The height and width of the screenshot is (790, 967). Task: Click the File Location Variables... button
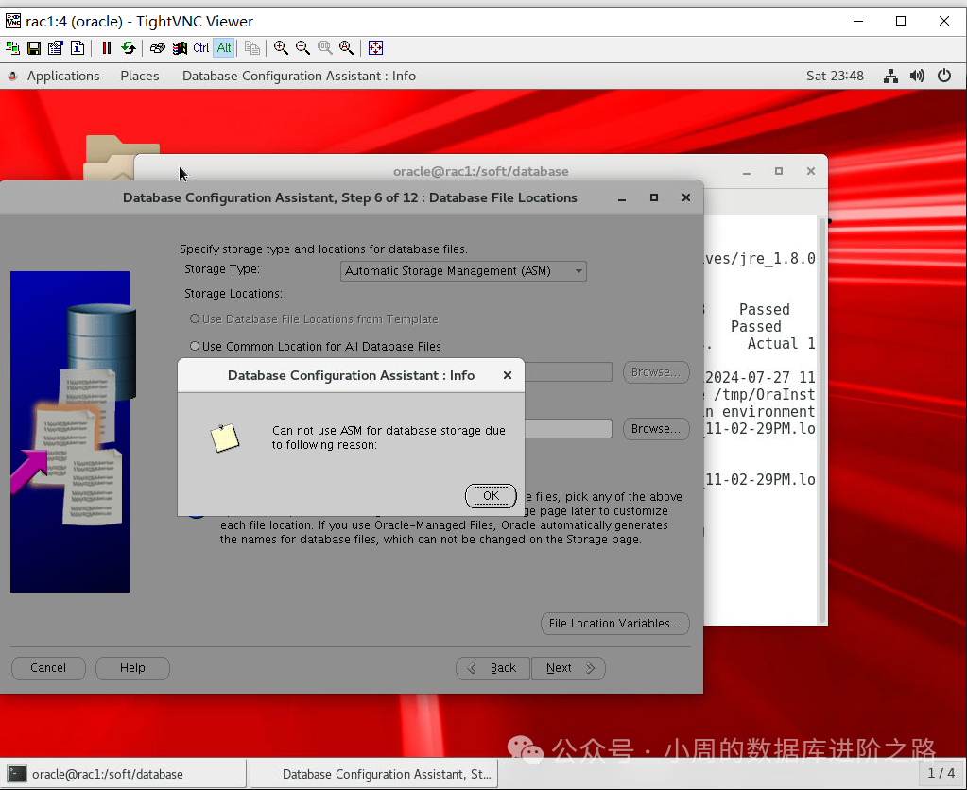pyautogui.click(x=614, y=624)
